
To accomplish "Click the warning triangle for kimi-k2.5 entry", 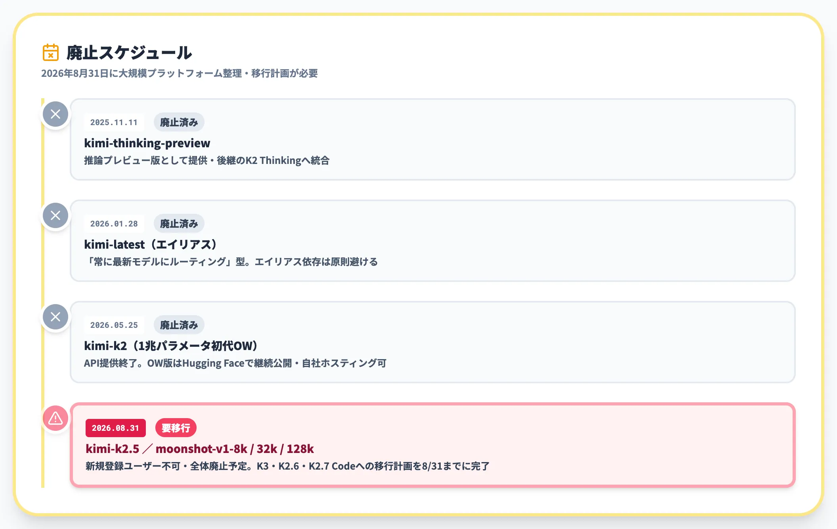I will (55, 418).
